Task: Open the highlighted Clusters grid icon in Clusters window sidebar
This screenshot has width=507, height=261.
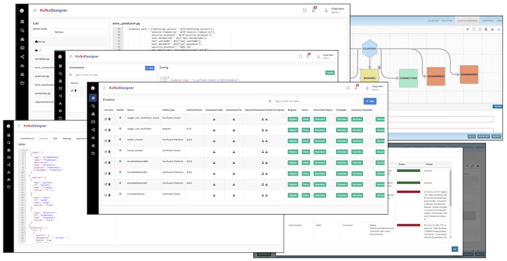Action: pyautogui.click(x=93, y=98)
